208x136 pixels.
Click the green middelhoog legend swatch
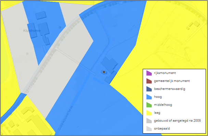(x=149, y=105)
